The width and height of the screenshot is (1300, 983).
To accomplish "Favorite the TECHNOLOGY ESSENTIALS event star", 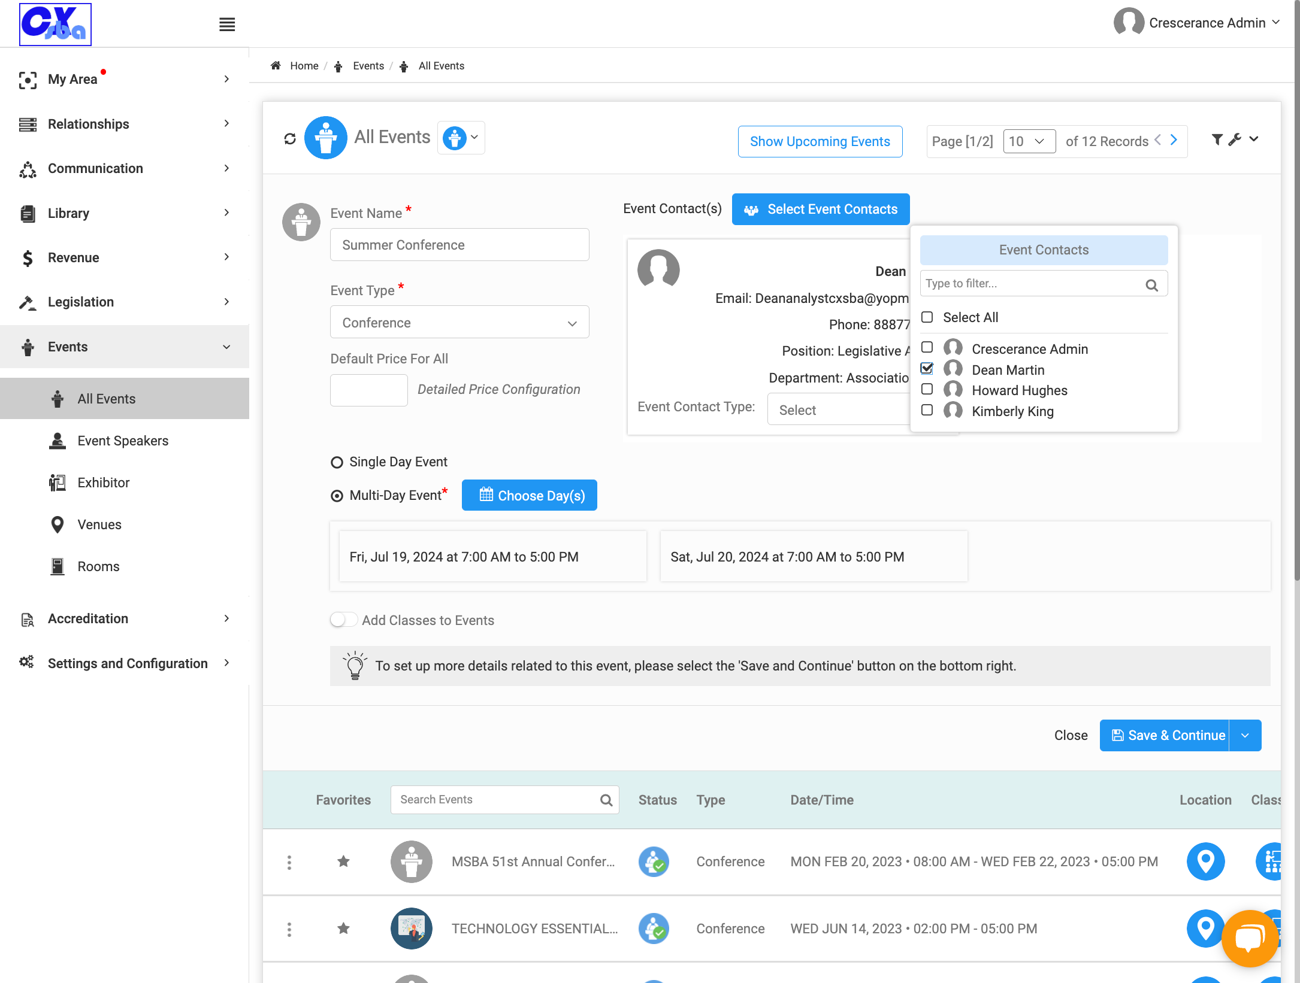I will tap(343, 929).
